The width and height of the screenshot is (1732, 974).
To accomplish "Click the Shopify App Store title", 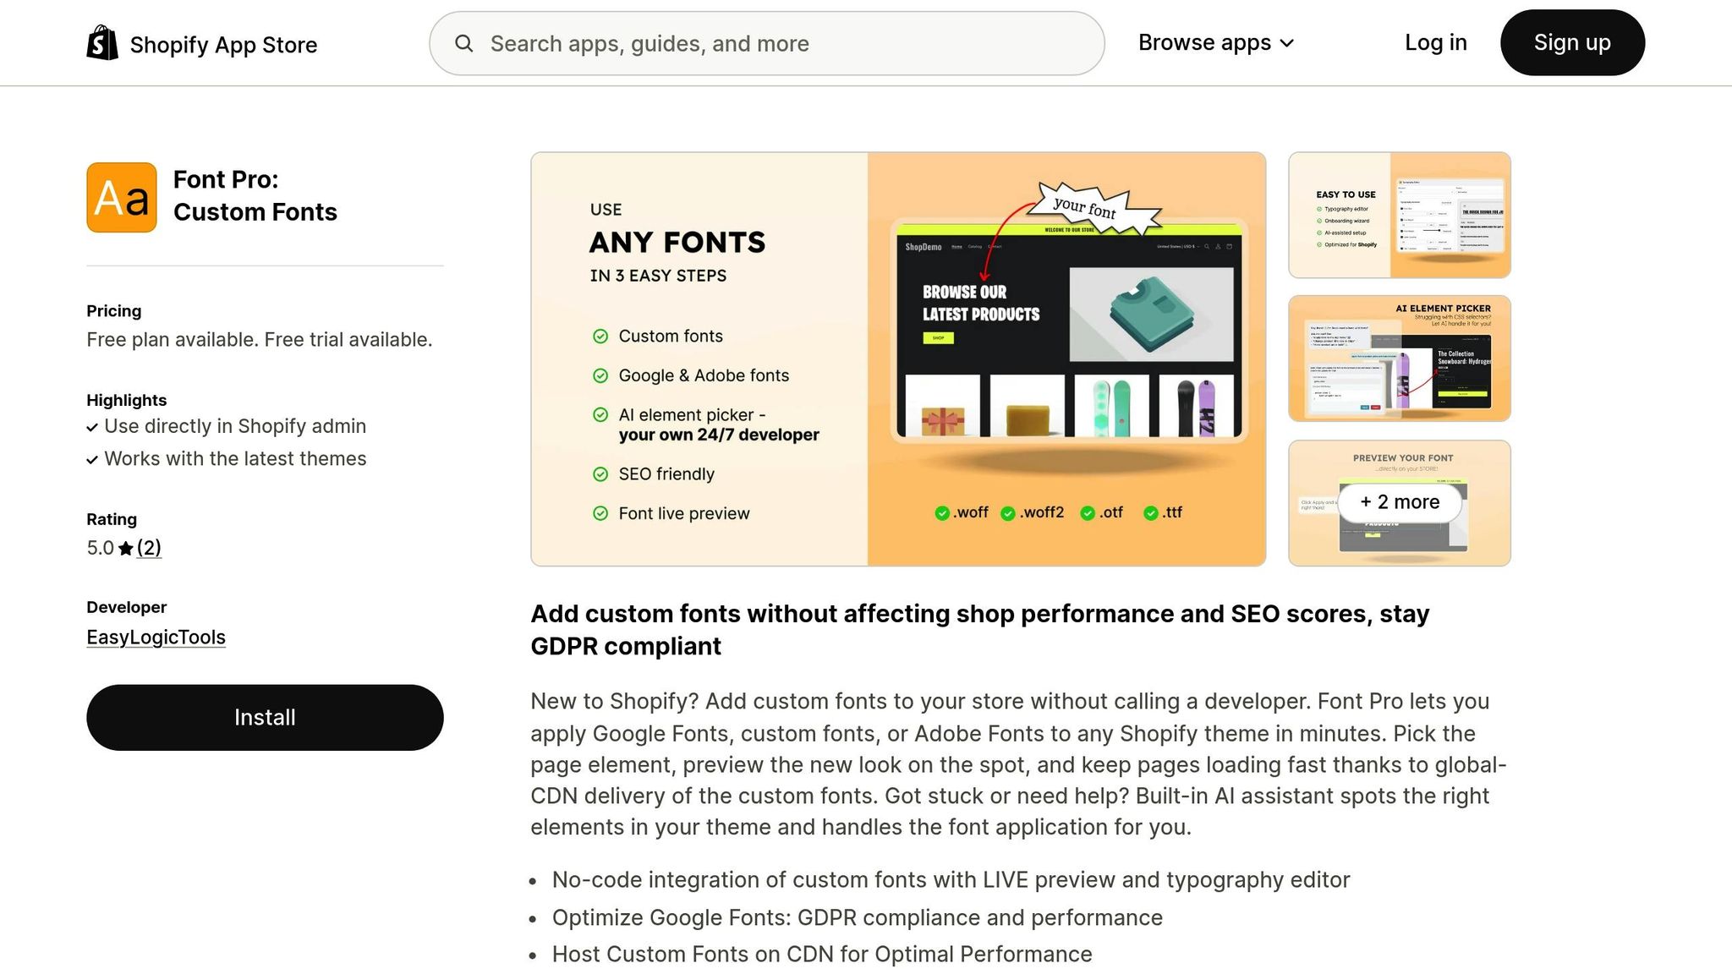I will point(223,45).
